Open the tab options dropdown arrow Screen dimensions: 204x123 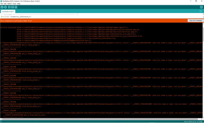[201, 11]
